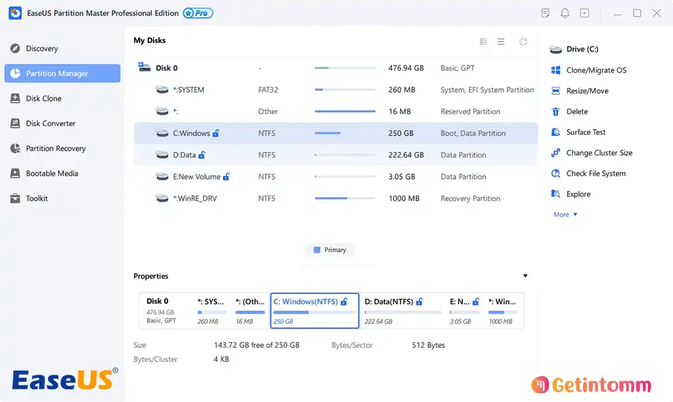Viewport: 673px width, 402px height.
Task: Expand the More actions dropdown
Action: pyautogui.click(x=566, y=214)
